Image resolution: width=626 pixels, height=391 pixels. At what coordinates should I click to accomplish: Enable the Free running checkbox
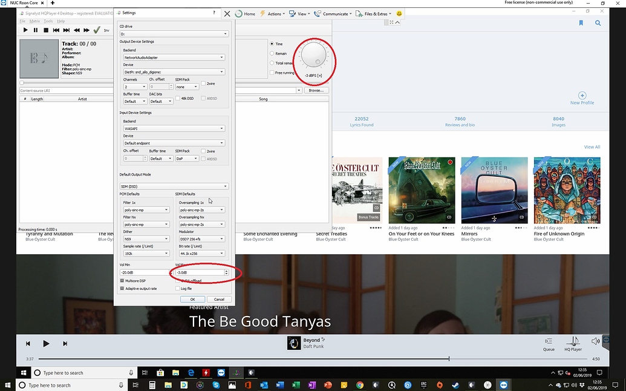point(272,73)
